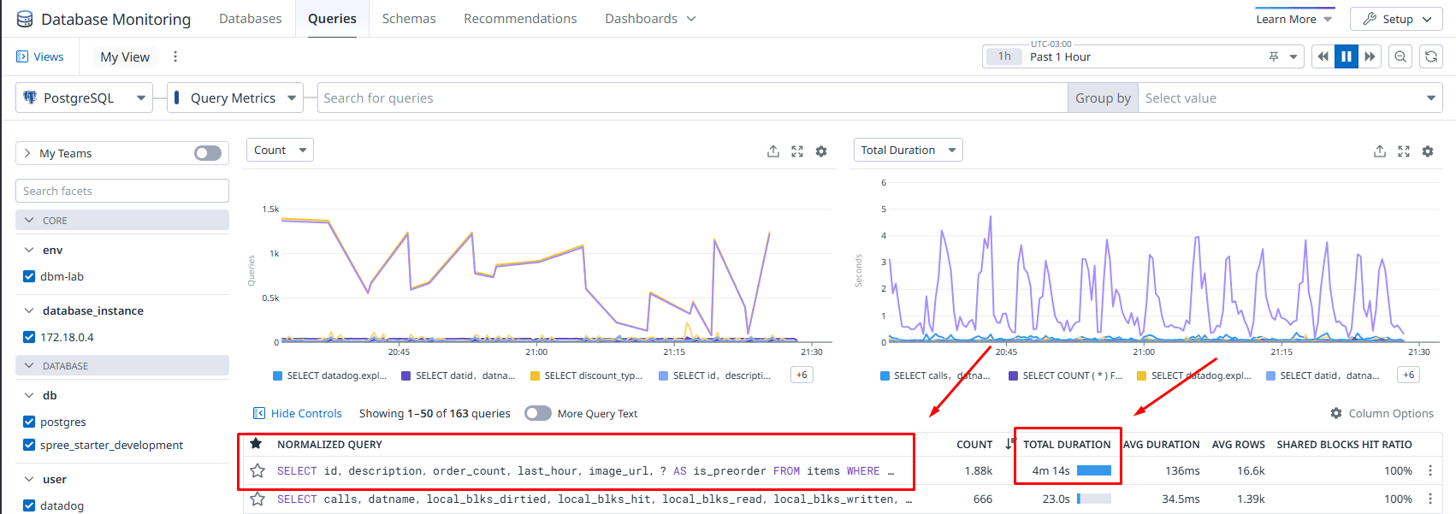Open the Past 1 Hour time dropdown
The height and width of the screenshot is (514, 1456).
pyautogui.click(x=1142, y=56)
